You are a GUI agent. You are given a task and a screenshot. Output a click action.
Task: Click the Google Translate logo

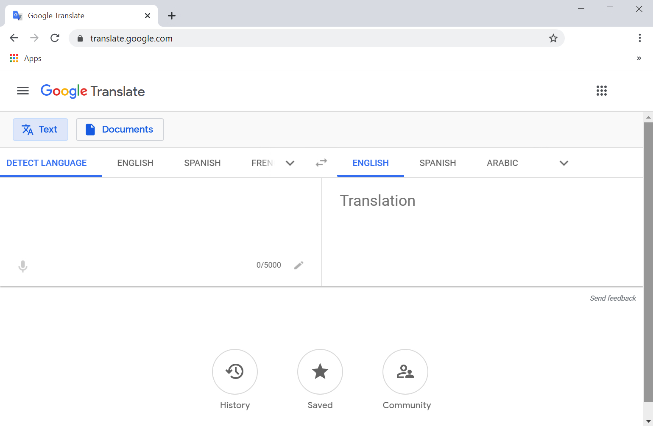(x=92, y=91)
